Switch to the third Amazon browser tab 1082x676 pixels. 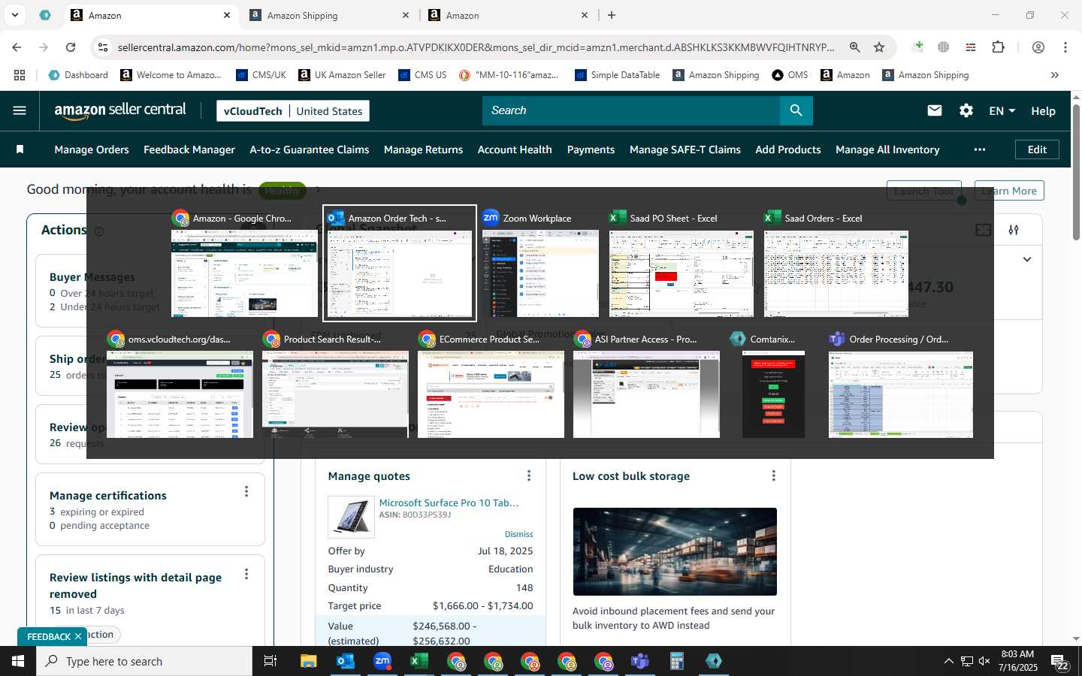click(508, 15)
